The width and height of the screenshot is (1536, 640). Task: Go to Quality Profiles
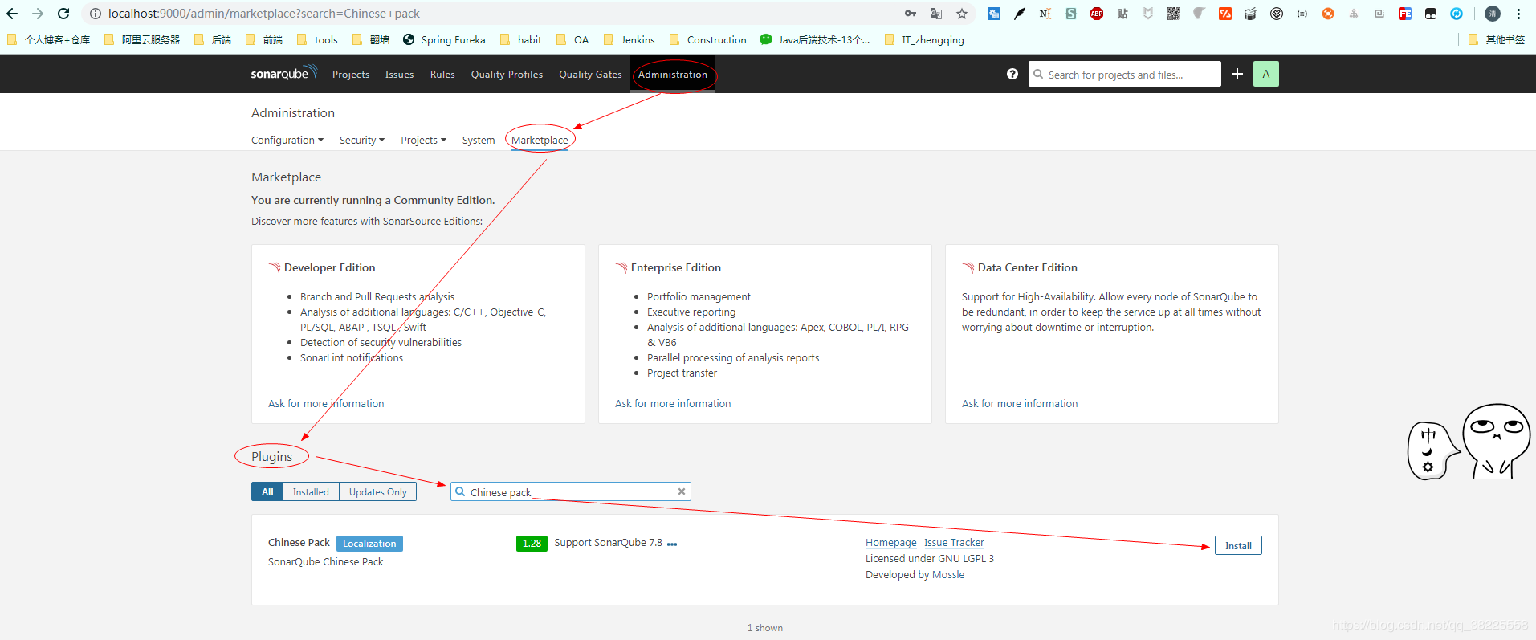click(507, 74)
